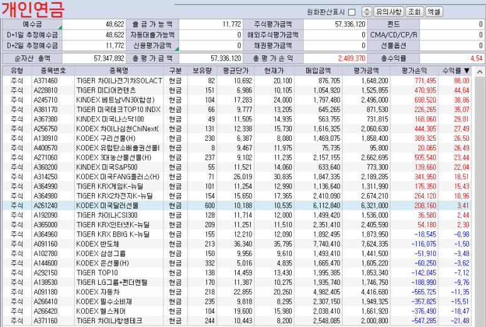Click the 현재가 column header
Image resolution: width=486 pixels, height=327 pixels.
274,70
